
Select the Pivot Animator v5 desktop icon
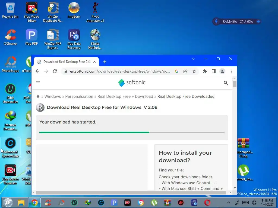(x=95, y=12)
